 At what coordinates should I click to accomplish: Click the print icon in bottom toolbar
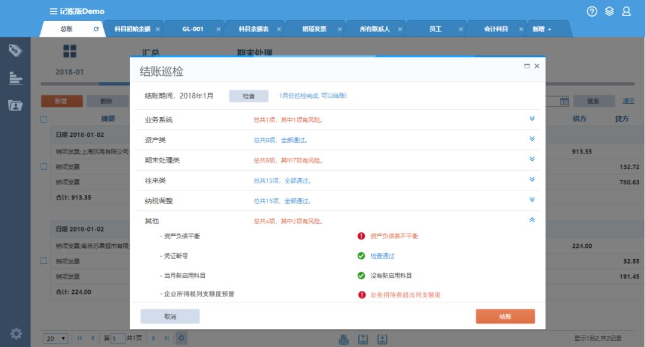[344, 339]
